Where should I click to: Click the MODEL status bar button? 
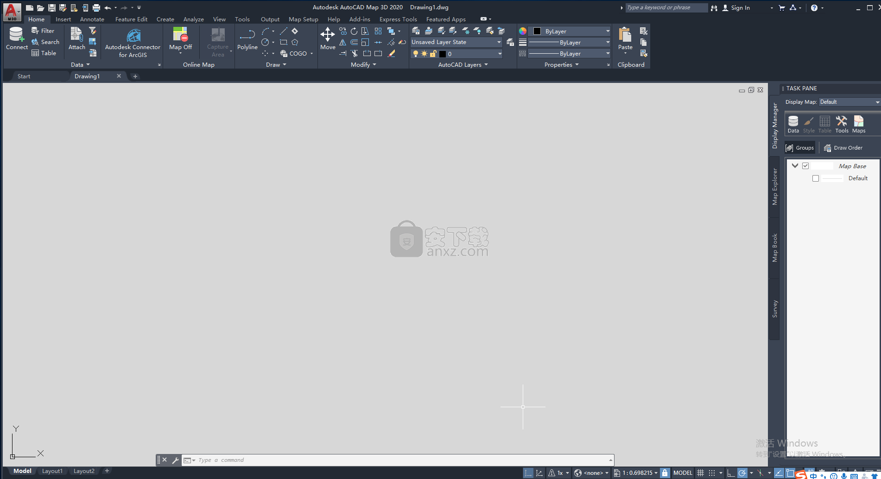683,473
